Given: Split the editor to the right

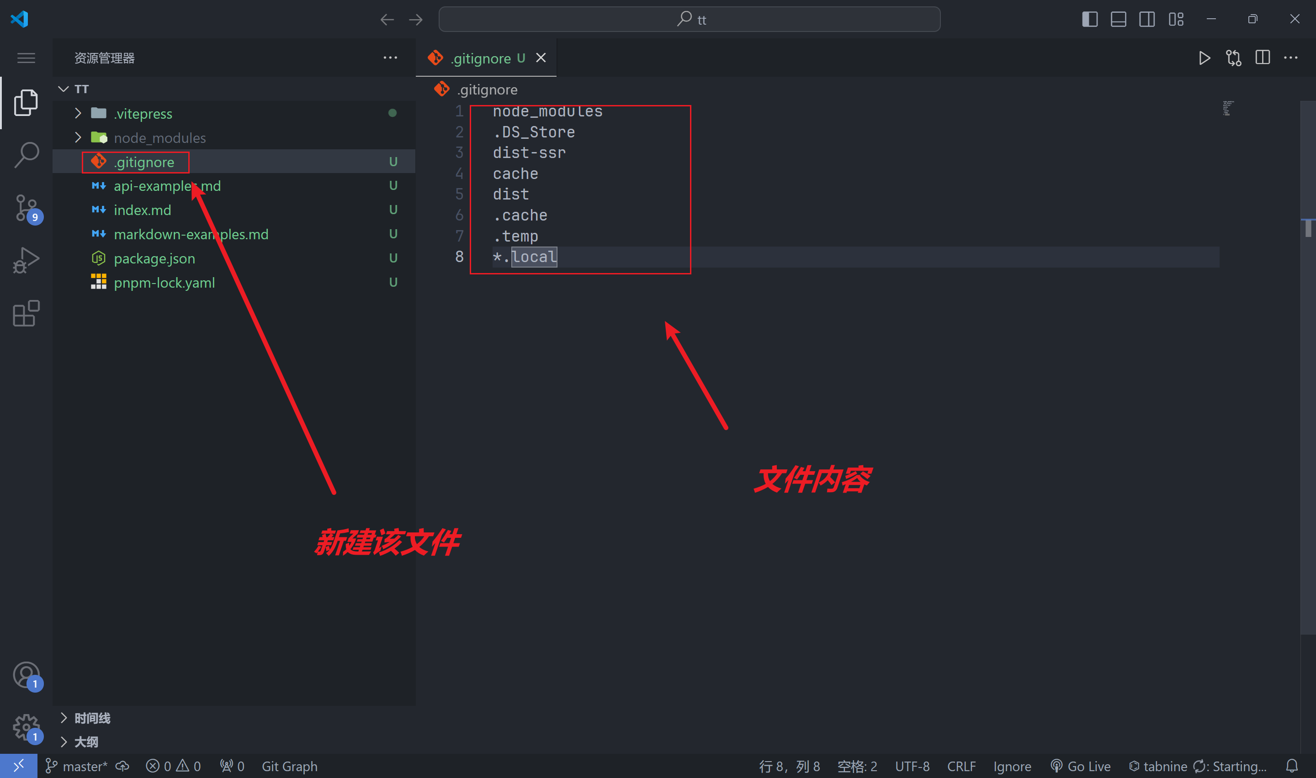Looking at the screenshot, I should click(x=1262, y=58).
